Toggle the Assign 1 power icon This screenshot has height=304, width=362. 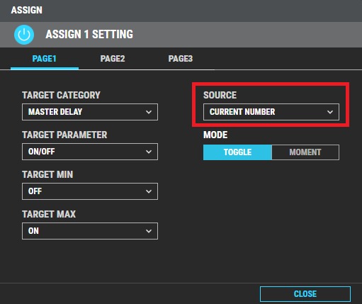pos(24,35)
